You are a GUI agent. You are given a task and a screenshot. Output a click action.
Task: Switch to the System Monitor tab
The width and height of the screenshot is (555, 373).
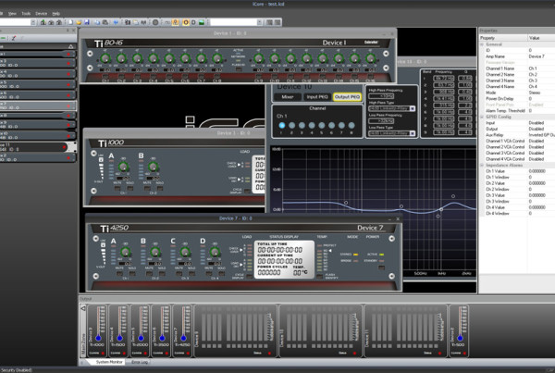point(109,362)
